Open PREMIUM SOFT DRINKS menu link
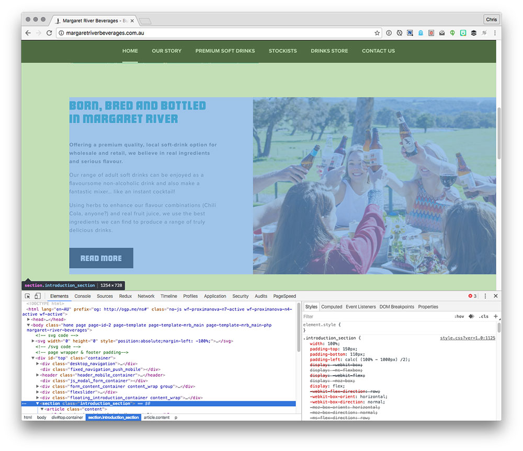The width and height of the screenshot is (523, 451). [x=225, y=51]
